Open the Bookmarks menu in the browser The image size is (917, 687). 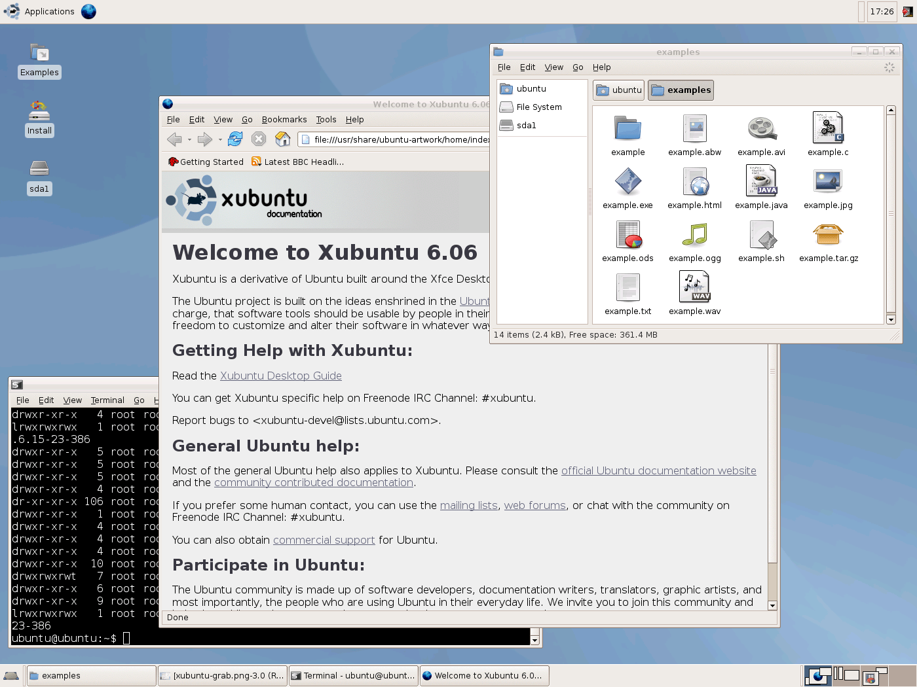pos(284,119)
